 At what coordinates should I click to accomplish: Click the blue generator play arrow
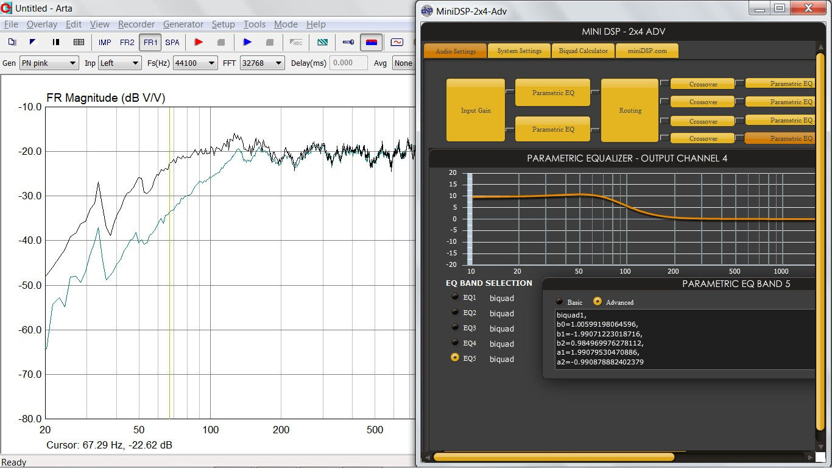point(247,42)
